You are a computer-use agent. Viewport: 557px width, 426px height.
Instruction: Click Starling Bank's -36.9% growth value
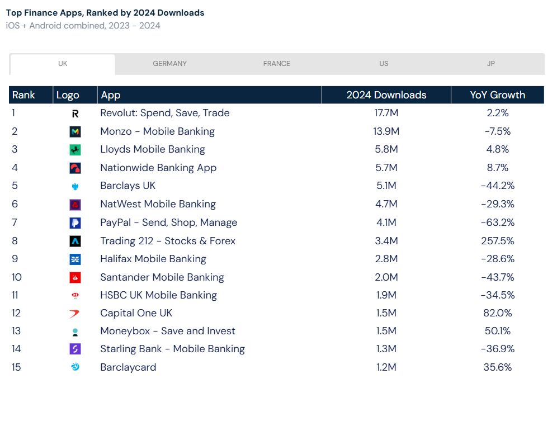(498, 349)
